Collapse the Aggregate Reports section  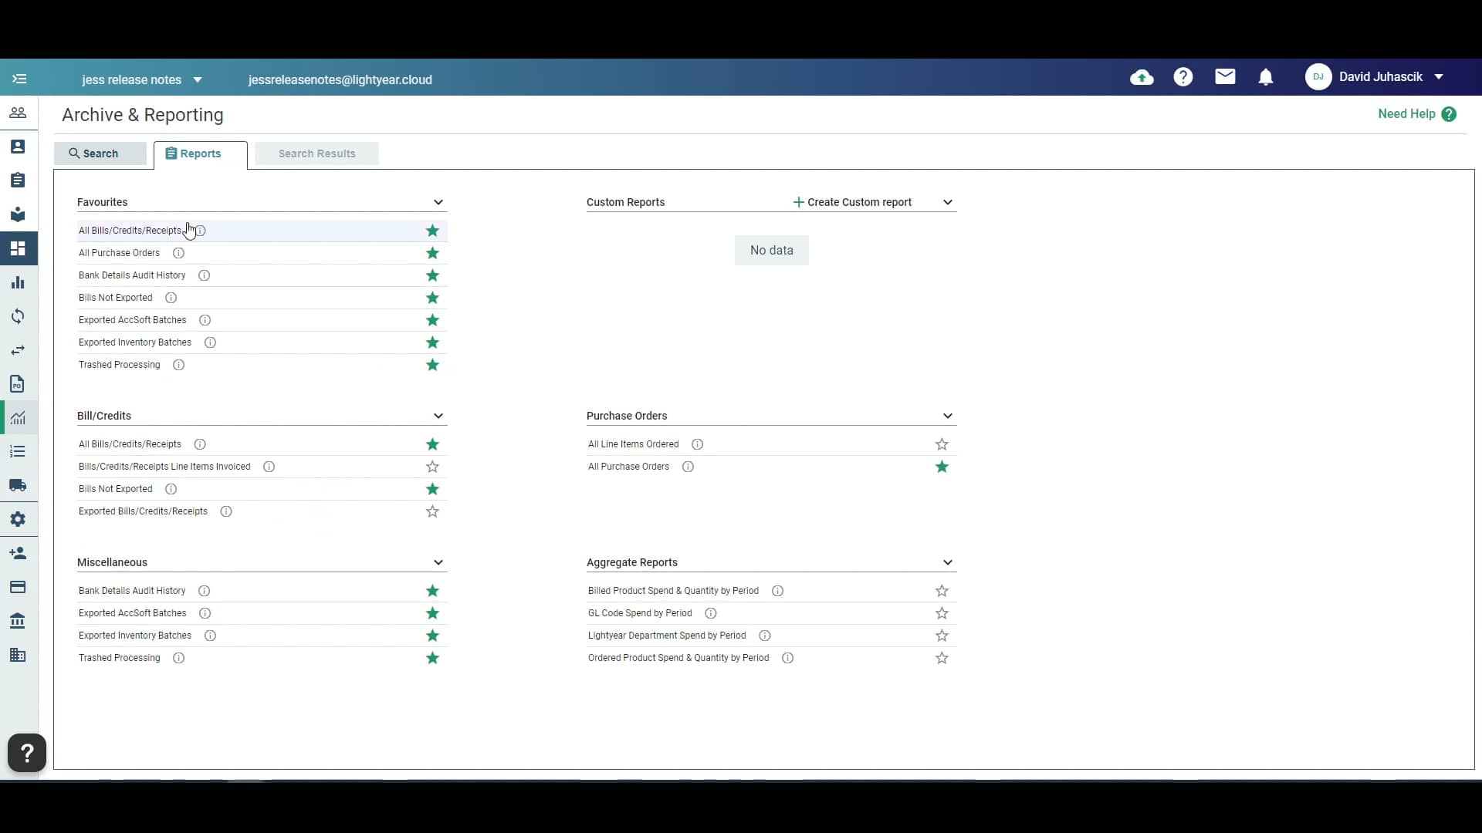click(947, 562)
